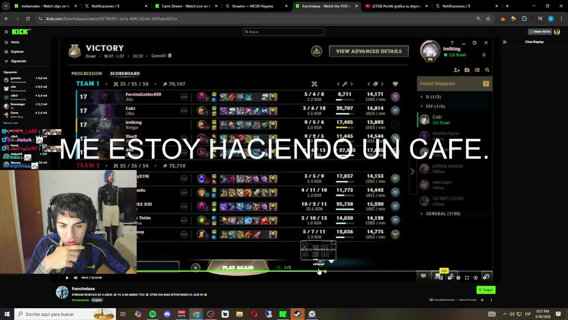The image size is (568, 320).
Task: Open the Chrome profile avatar
Action: 551,19
